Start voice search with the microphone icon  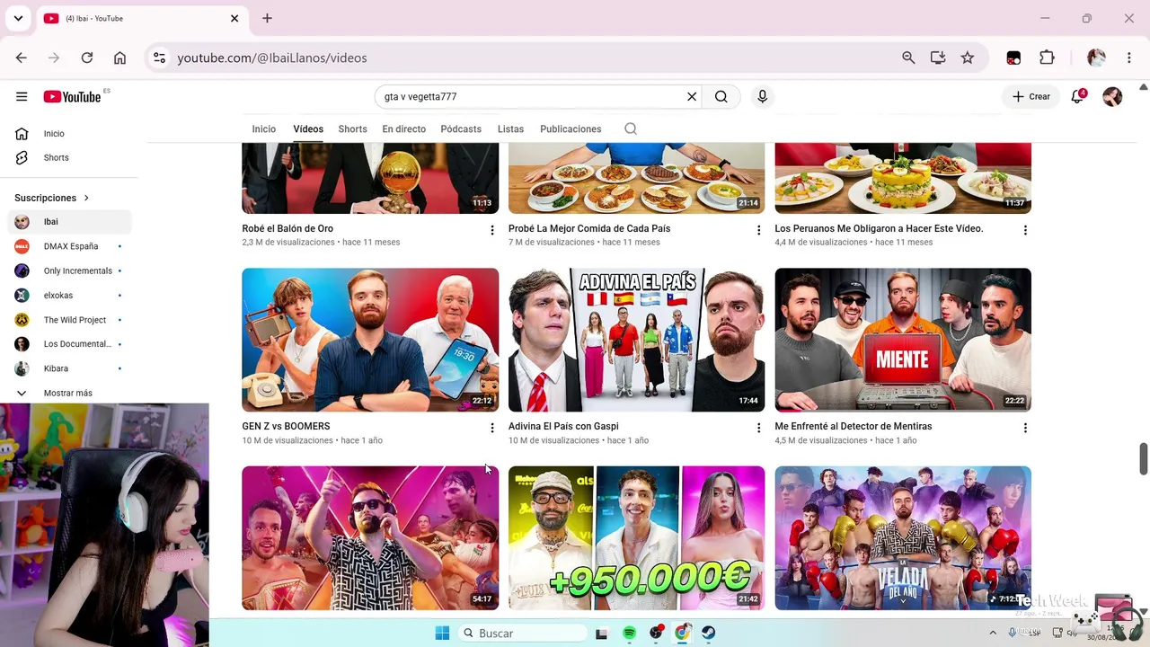click(763, 97)
